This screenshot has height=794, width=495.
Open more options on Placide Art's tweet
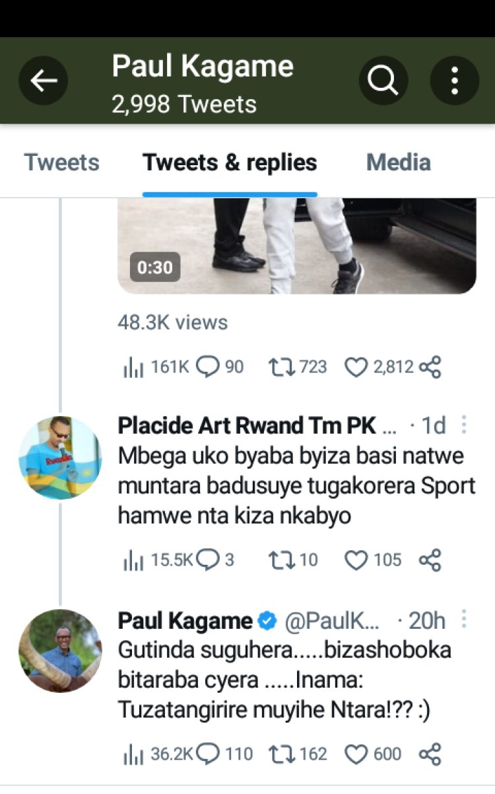(x=464, y=425)
